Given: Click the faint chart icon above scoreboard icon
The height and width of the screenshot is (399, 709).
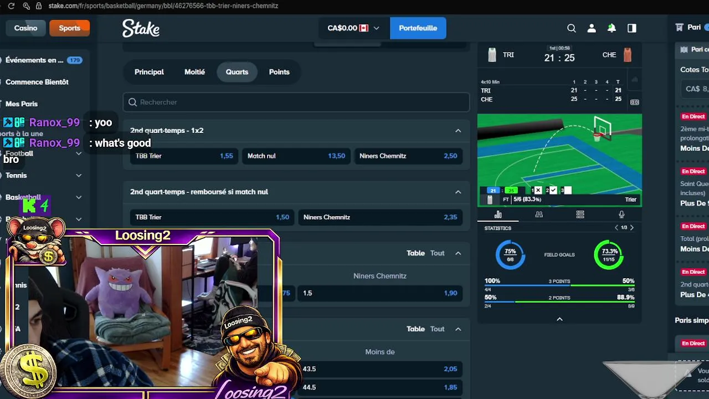Looking at the screenshot, I should (635, 80).
